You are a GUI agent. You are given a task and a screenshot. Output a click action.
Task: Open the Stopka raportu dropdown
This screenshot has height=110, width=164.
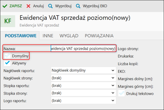(x=82, y=86)
